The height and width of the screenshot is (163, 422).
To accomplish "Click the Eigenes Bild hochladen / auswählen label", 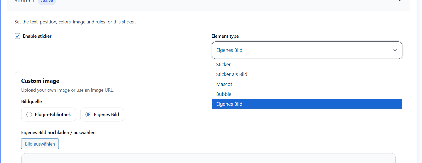I will [x=58, y=133].
